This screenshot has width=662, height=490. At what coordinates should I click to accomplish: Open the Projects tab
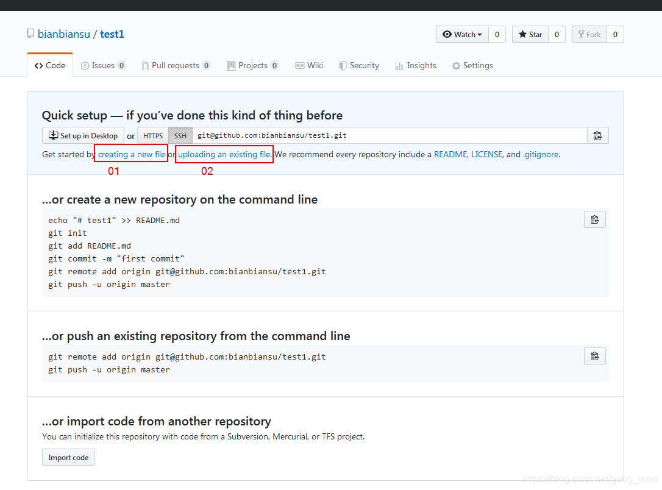[253, 65]
